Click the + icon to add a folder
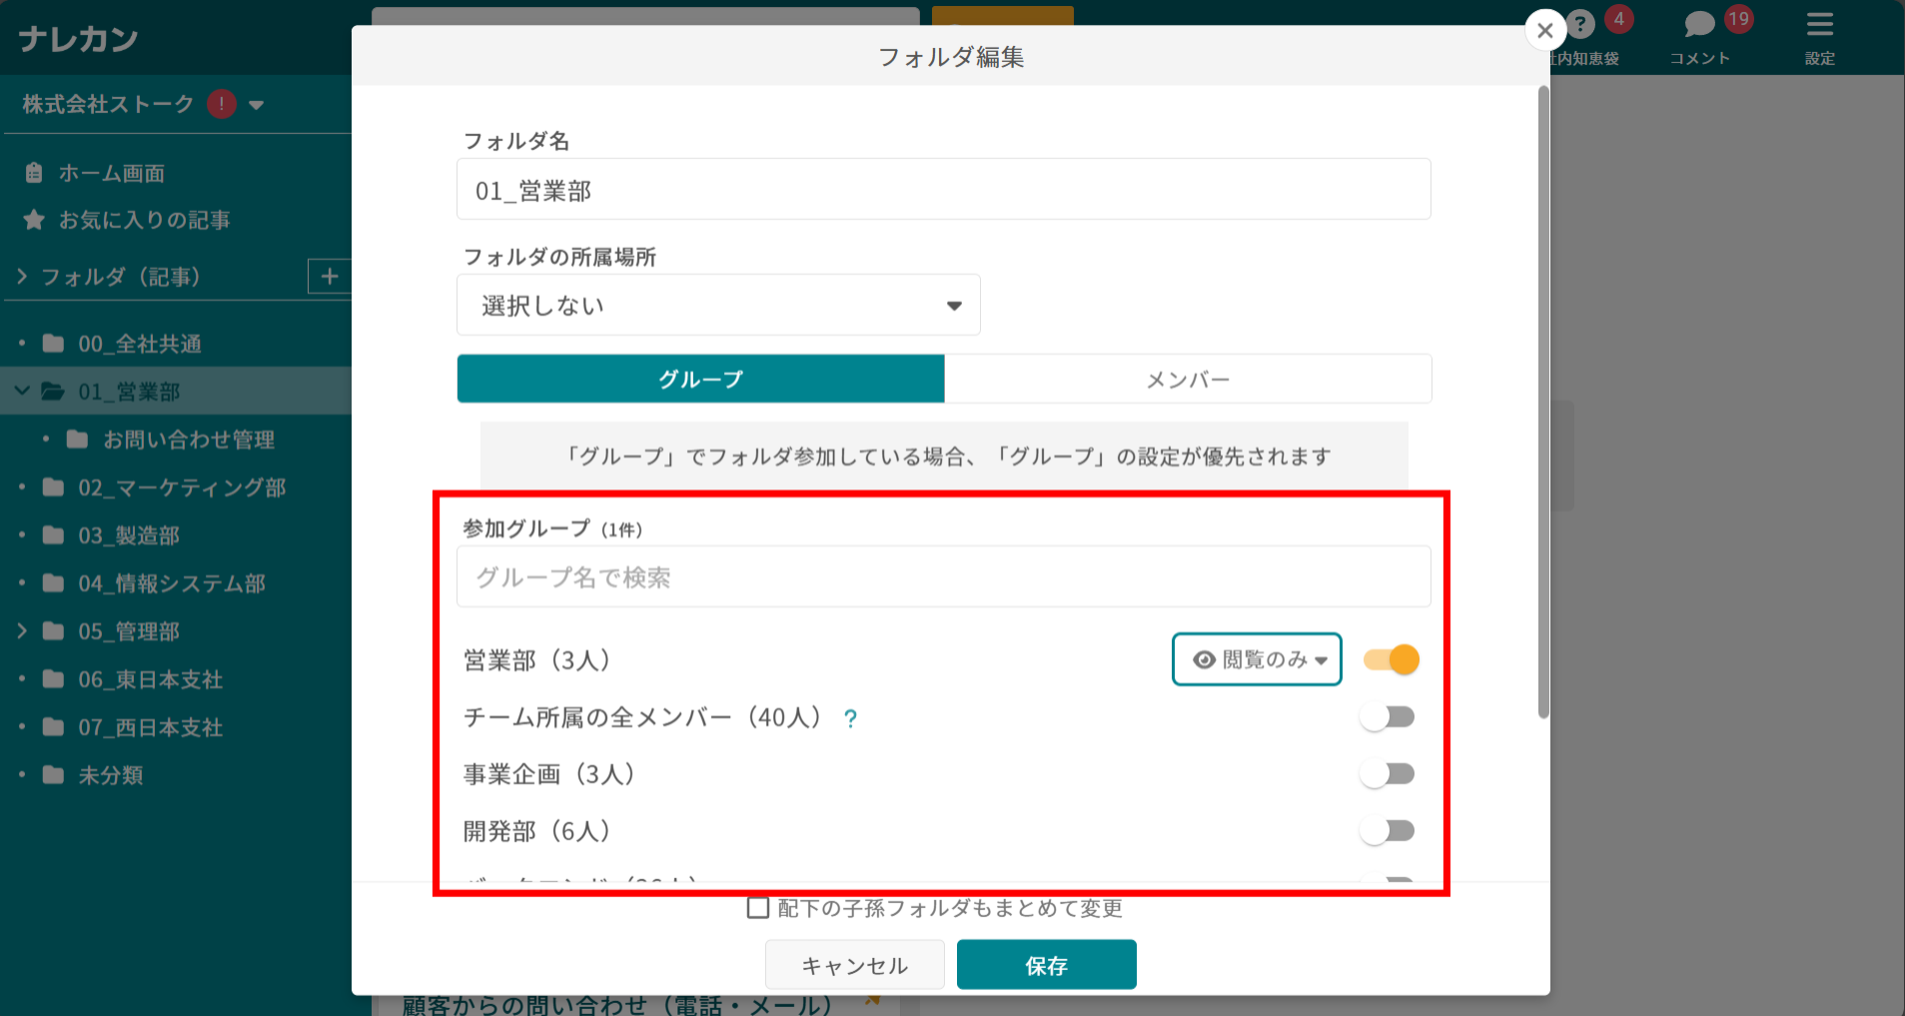This screenshot has height=1016, width=1905. [331, 276]
